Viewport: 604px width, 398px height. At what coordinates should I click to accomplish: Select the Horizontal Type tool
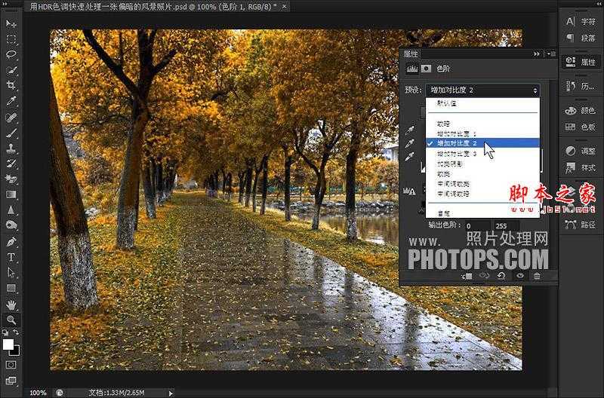coord(11,257)
